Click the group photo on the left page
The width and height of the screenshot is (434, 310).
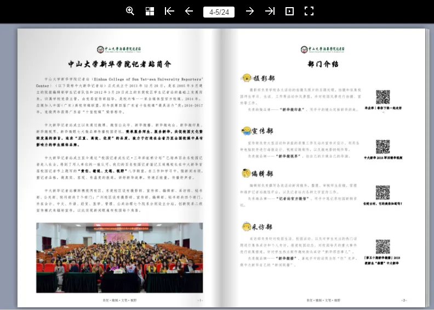click(119, 258)
